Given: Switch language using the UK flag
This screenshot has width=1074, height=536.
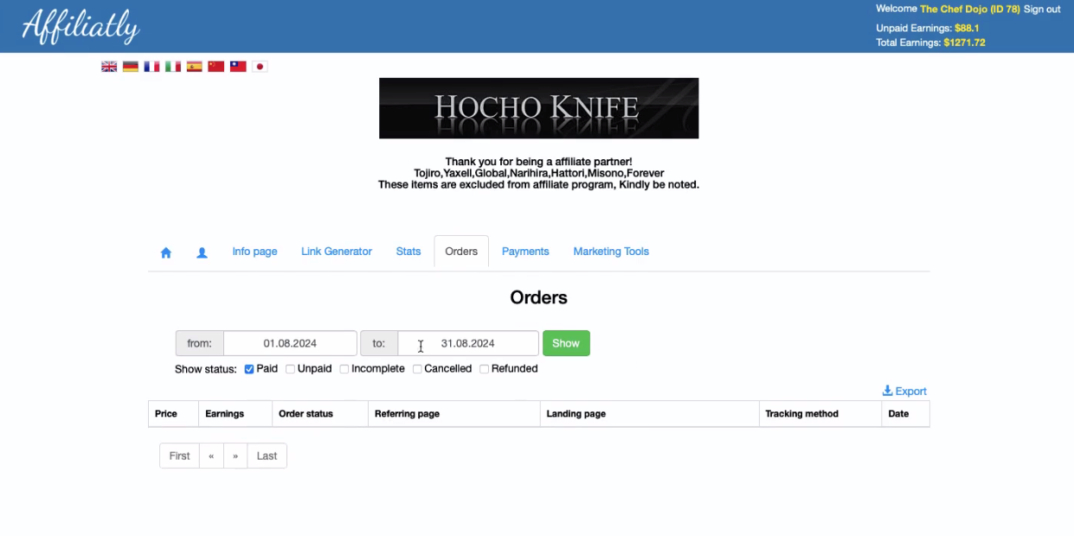Looking at the screenshot, I should 109,67.
